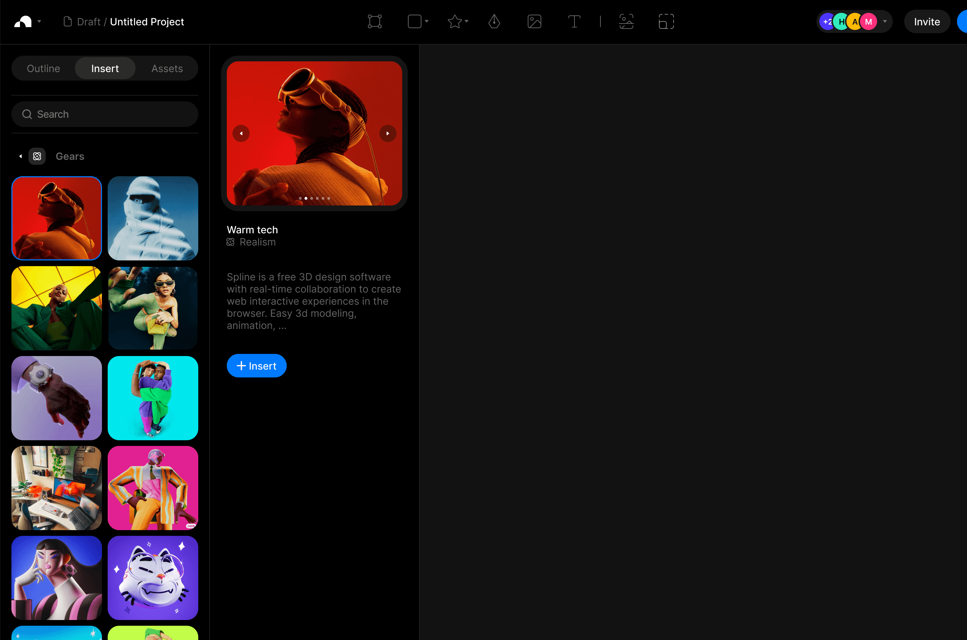Click the blue Insert button
Image resolution: width=967 pixels, height=640 pixels.
point(256,366)
